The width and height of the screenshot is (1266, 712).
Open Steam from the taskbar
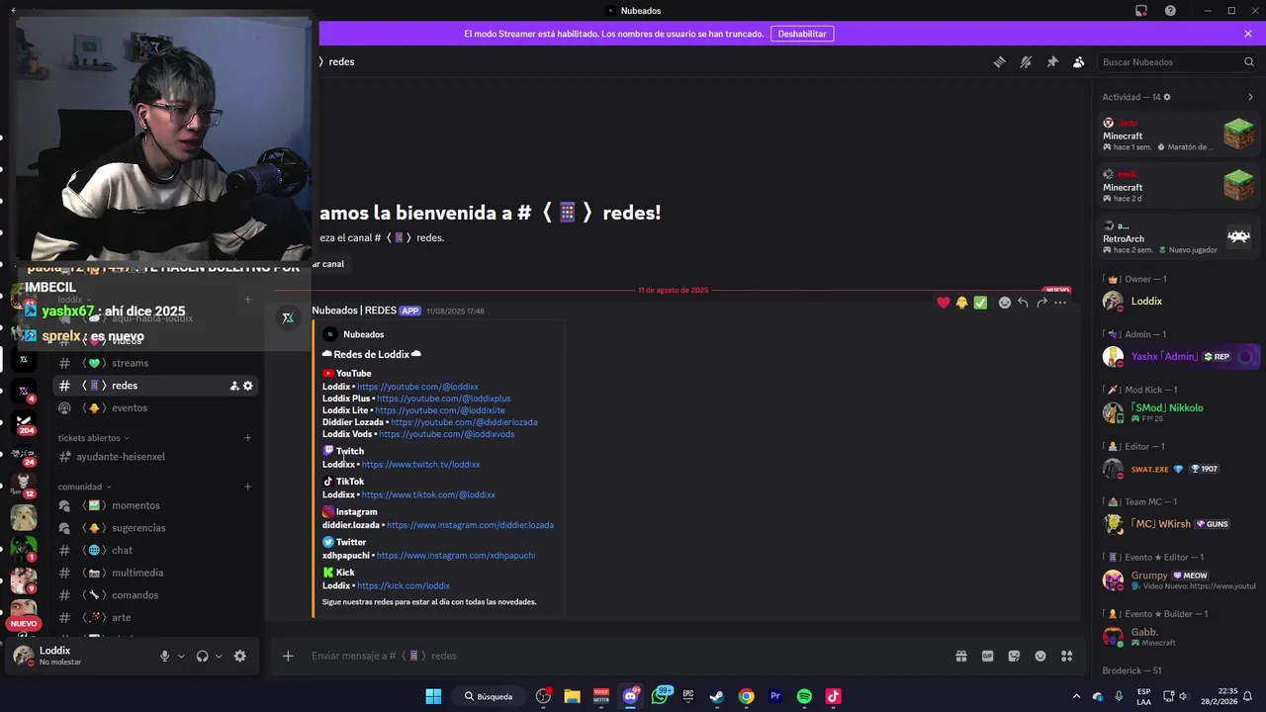pos(717,696)
